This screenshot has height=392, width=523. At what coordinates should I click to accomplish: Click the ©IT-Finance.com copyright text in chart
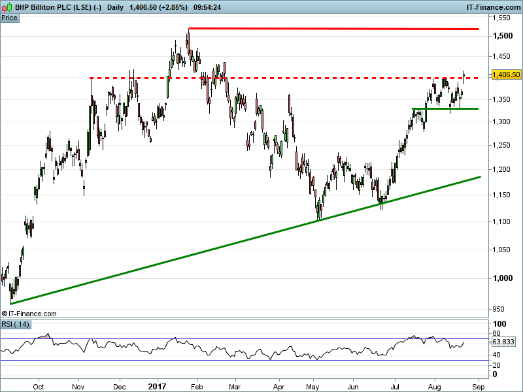coord(29,314)
